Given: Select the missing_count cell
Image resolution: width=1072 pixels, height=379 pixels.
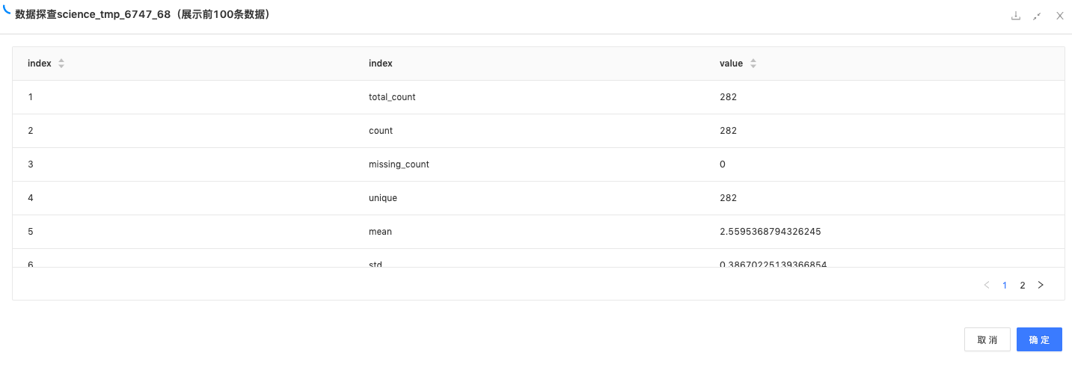Looking at the screenshot, I should [x=399, y=164].
